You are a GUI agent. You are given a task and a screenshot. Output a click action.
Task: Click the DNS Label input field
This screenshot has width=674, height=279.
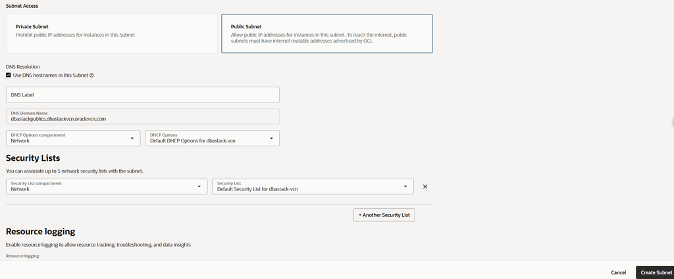point(143,95)
